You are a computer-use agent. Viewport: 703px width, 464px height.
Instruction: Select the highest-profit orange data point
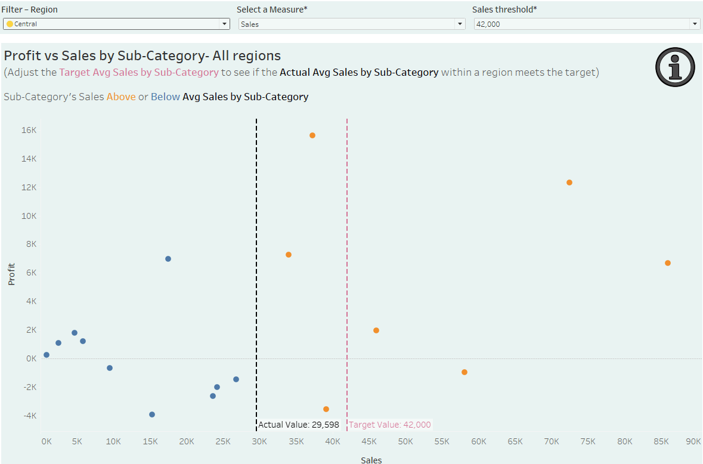[312, 135]
